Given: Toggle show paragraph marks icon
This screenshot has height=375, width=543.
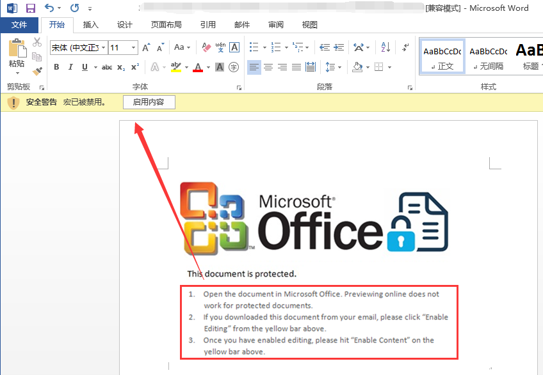Looking at the screenshot, I should (x=405, y=47).
